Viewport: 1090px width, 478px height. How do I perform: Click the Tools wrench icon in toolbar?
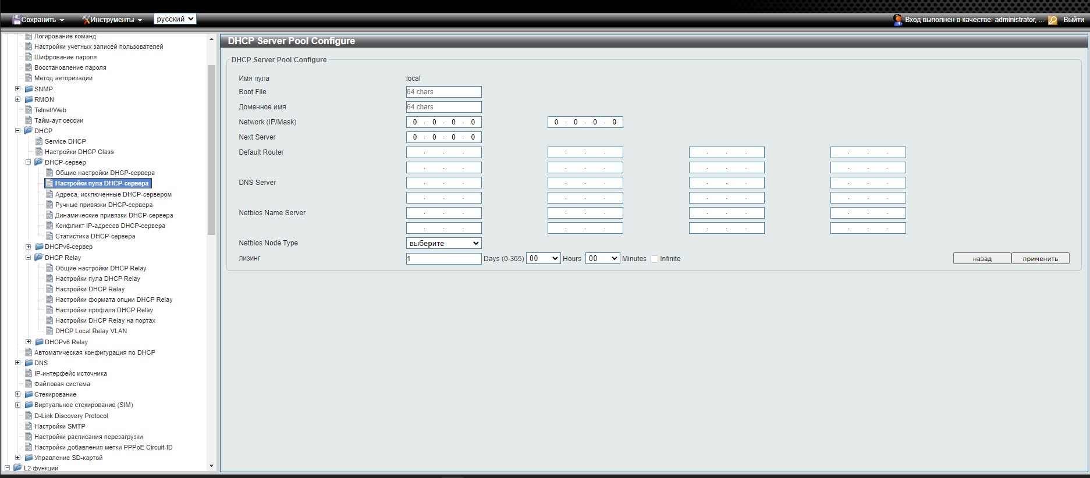(86, 20)
